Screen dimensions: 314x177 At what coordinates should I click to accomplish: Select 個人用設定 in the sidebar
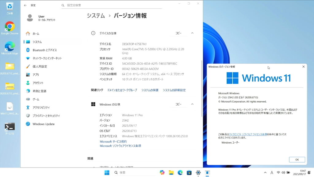coord(40,66)
